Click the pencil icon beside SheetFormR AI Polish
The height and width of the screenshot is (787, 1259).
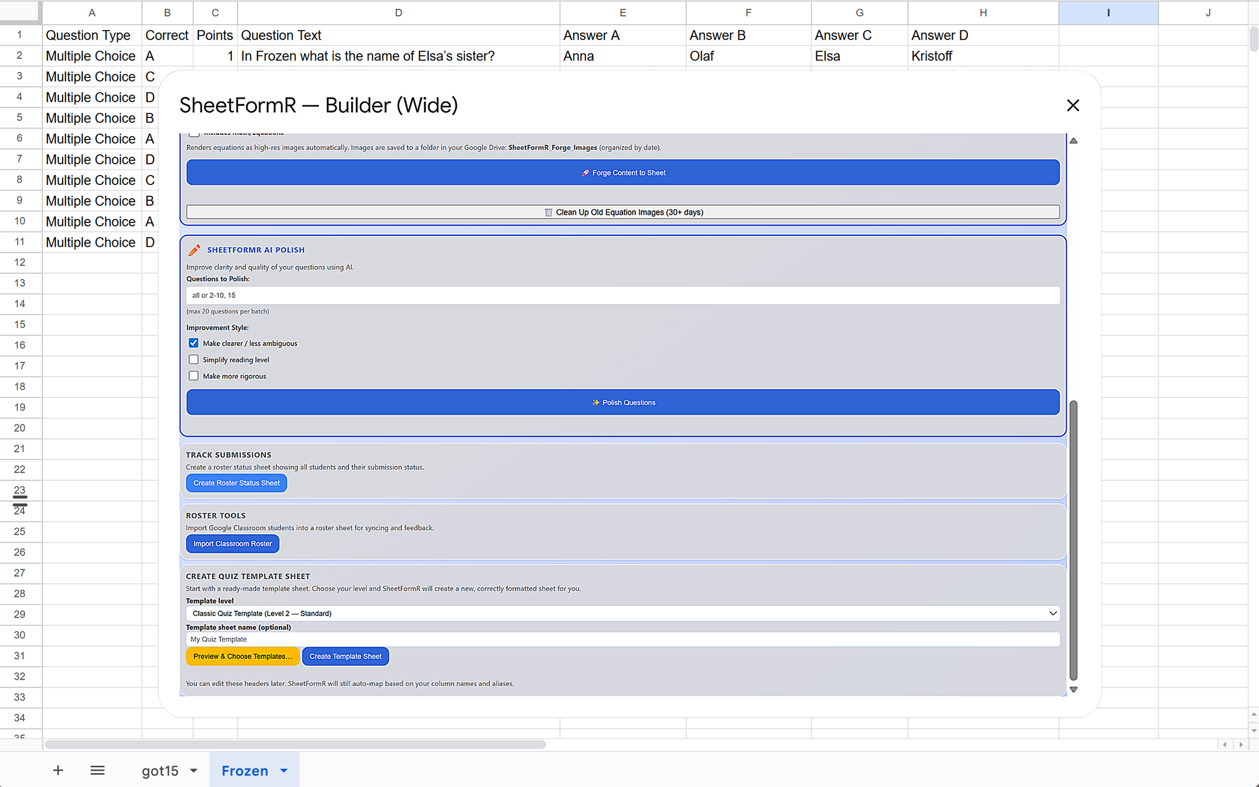pyautogui.click(x=194, y=250)
